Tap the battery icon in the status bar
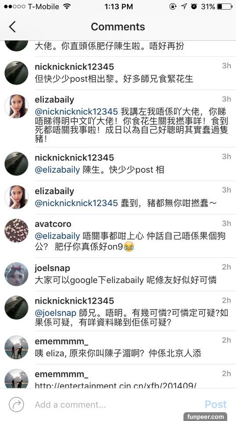The image size is (236, 421). (225, 7)
